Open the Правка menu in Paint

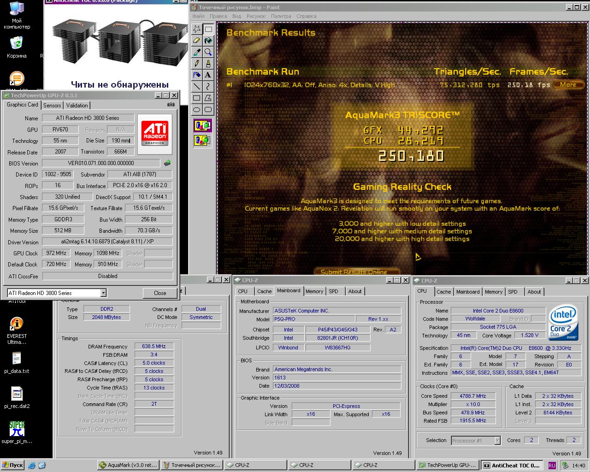point(218,16)
